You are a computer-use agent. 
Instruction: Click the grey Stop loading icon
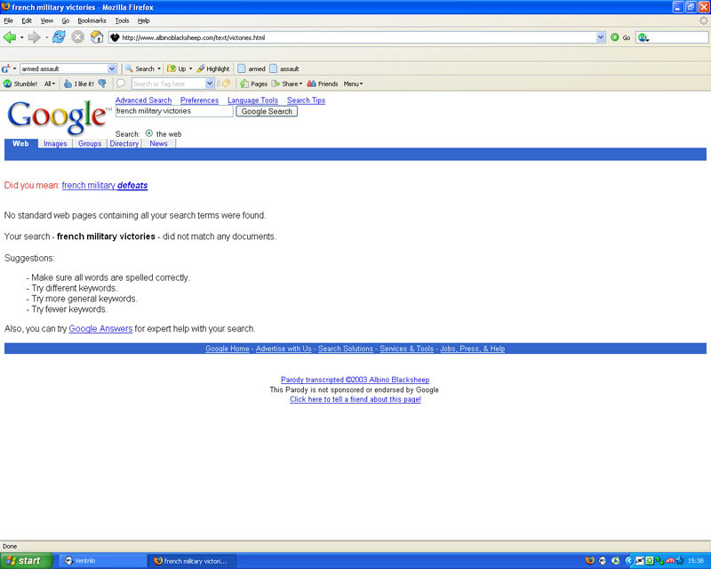pyautogui.click(x=78, y=36)
